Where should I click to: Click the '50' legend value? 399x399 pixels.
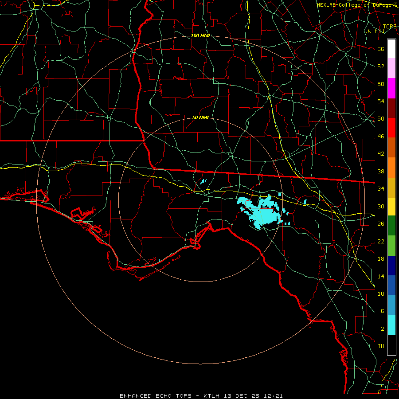click(x=381, y=119)
